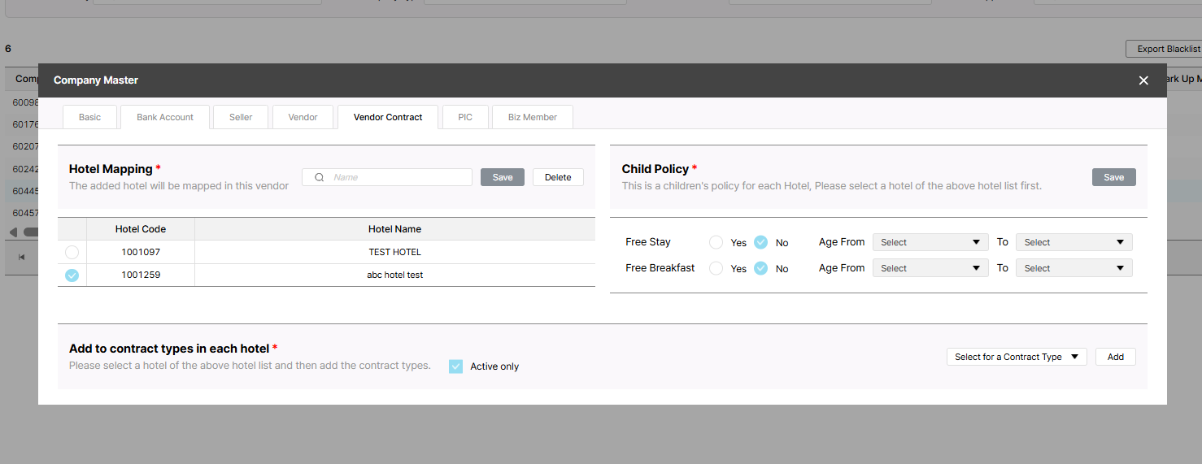Switch to the Bank Account tab
This screenshot has width=1202, height=464.
165,117
